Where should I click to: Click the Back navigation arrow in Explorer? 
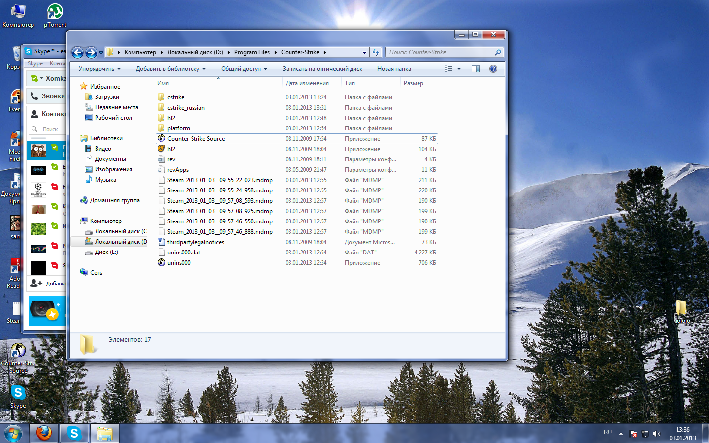(x=77, y=52)
